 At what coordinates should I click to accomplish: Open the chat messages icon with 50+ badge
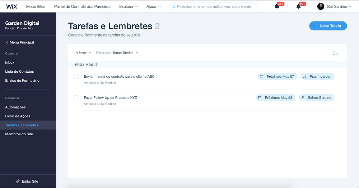coord(277,6)
